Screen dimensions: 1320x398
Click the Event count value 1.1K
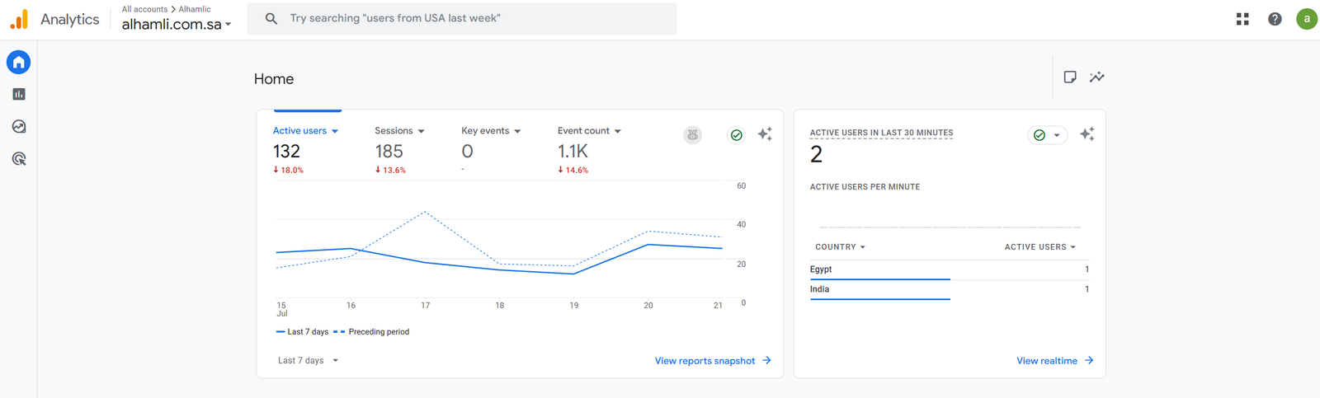(x=573, y=152)
